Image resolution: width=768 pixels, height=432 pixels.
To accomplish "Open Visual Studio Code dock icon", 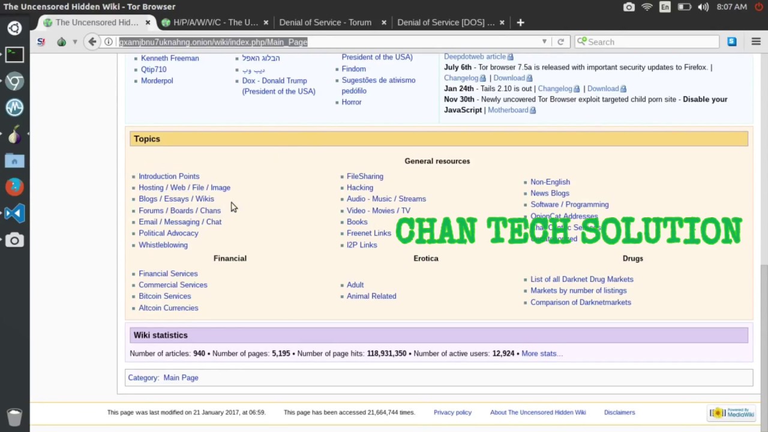I will pyautogui.click(x=14, y=214).
